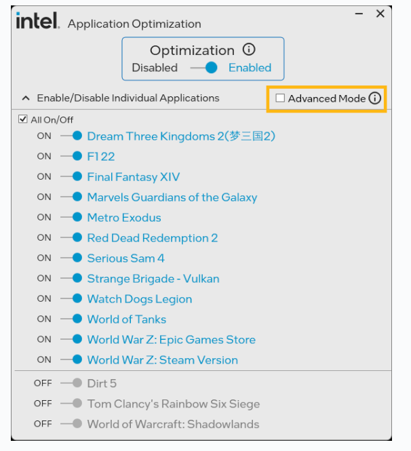Click World of Tanks application name
The height and width of the screenshot is (451, 411).
pos(127,319)
